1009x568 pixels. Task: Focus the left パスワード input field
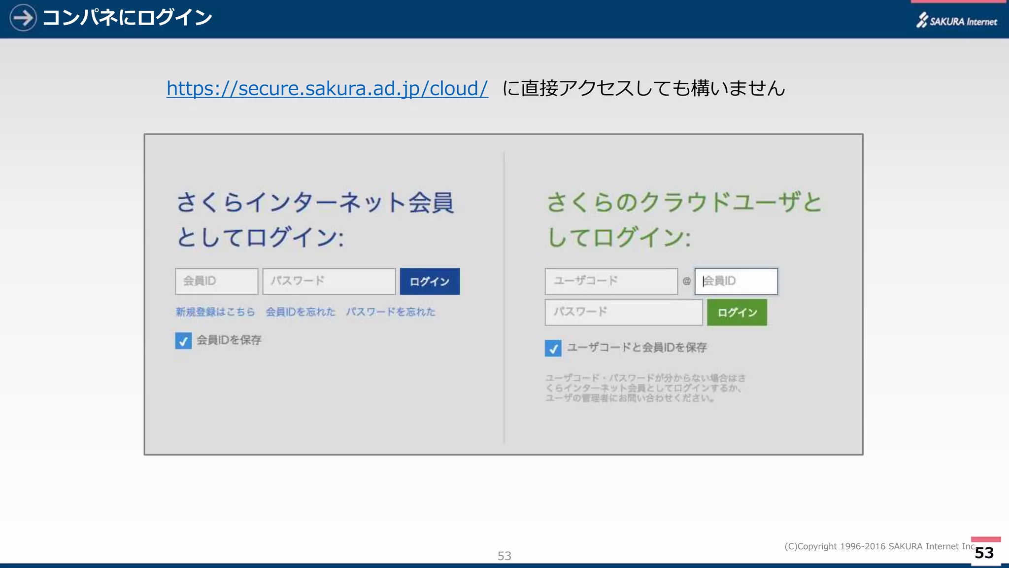[329, 281]
